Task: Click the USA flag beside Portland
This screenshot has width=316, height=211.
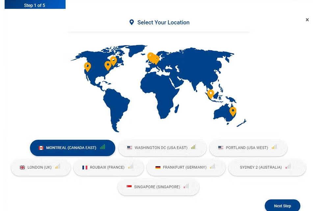Action: pos(221,148)
